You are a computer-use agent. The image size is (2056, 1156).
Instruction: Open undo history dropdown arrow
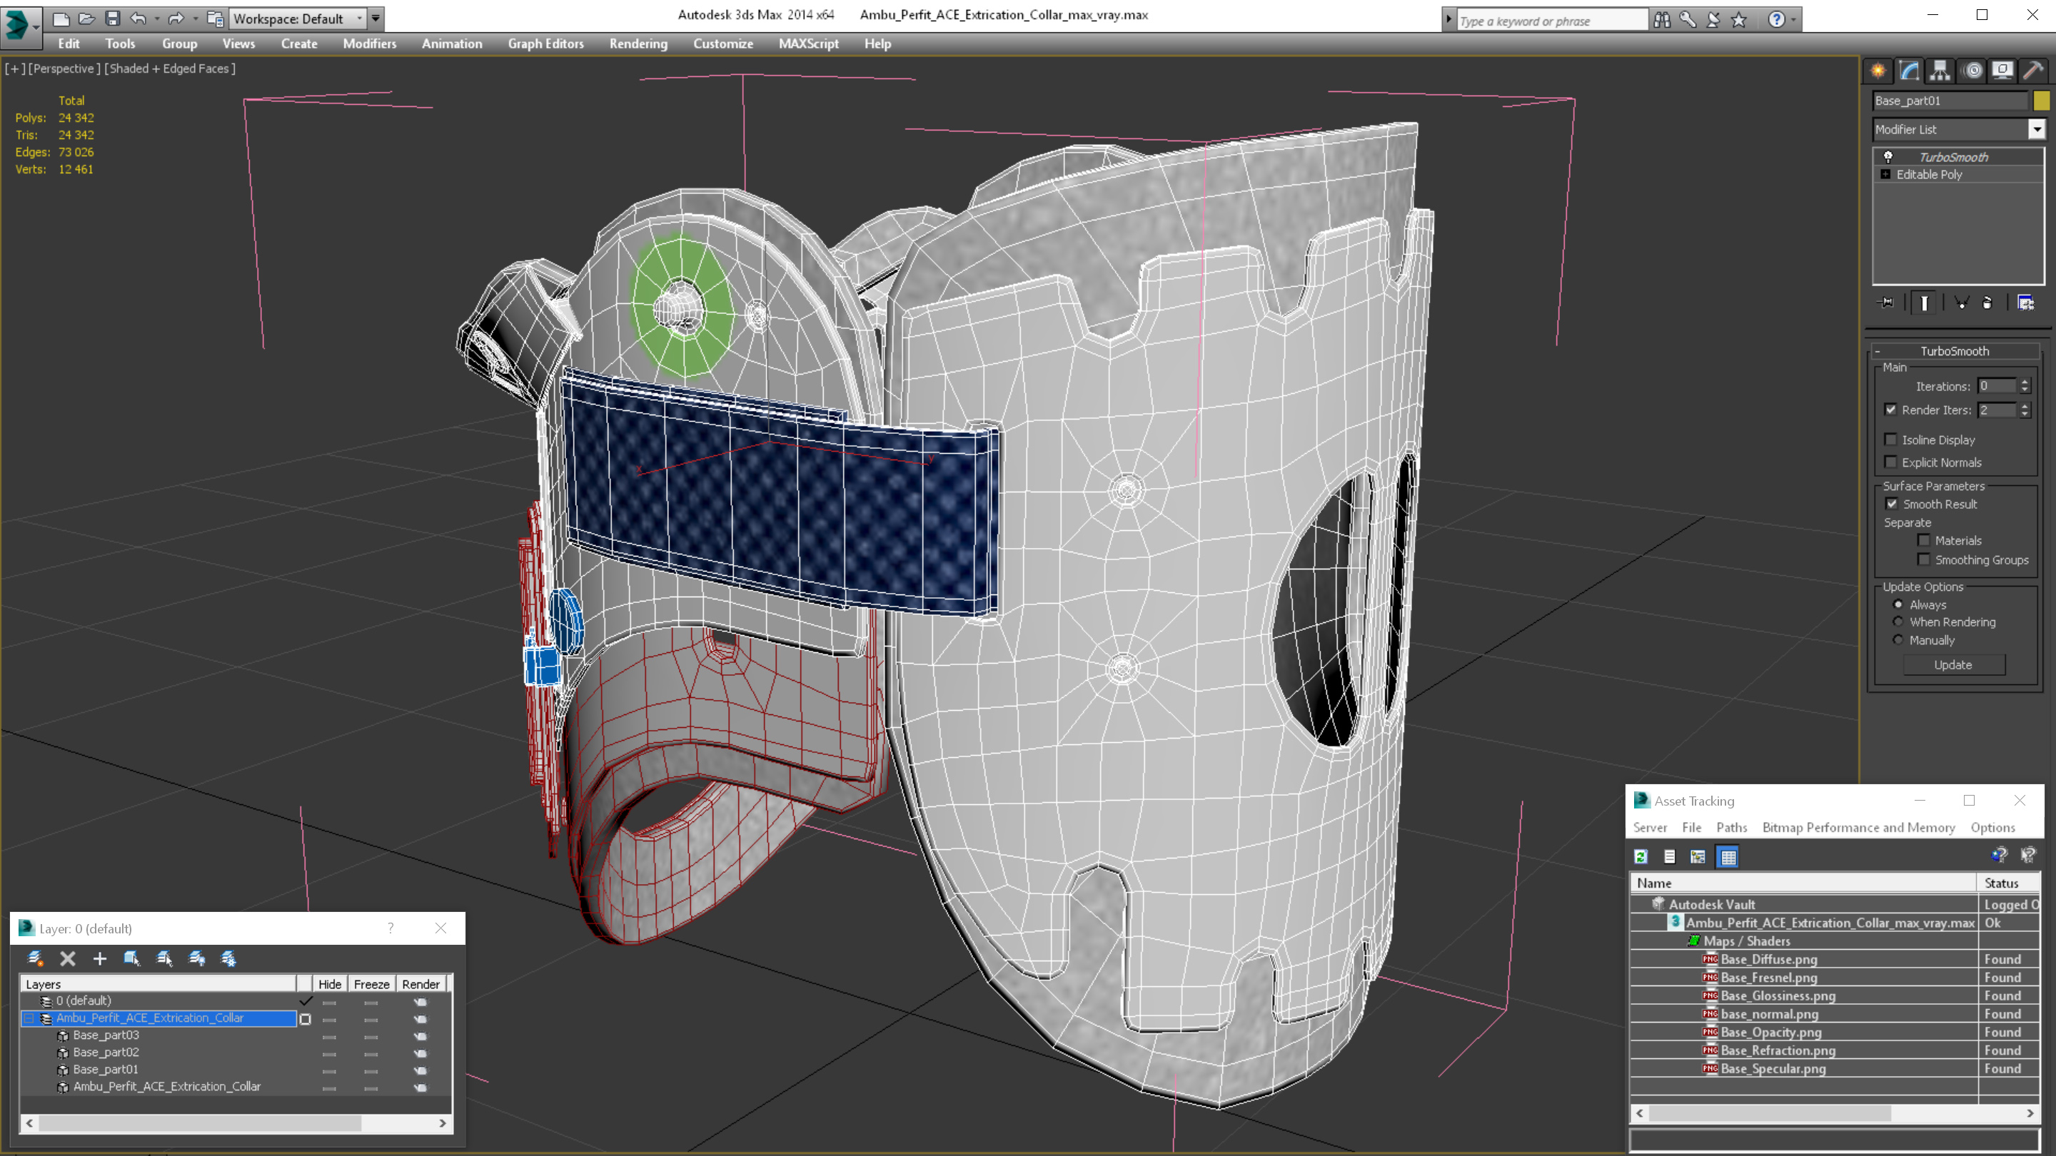click(156, 19)
